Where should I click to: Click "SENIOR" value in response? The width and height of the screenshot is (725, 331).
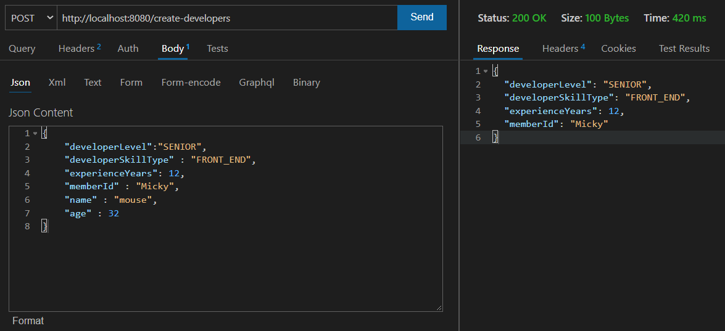click(624, 84)
